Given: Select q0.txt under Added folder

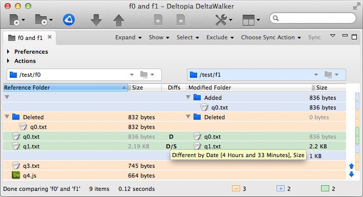Looking at the screenshot, I should [220, 107].
